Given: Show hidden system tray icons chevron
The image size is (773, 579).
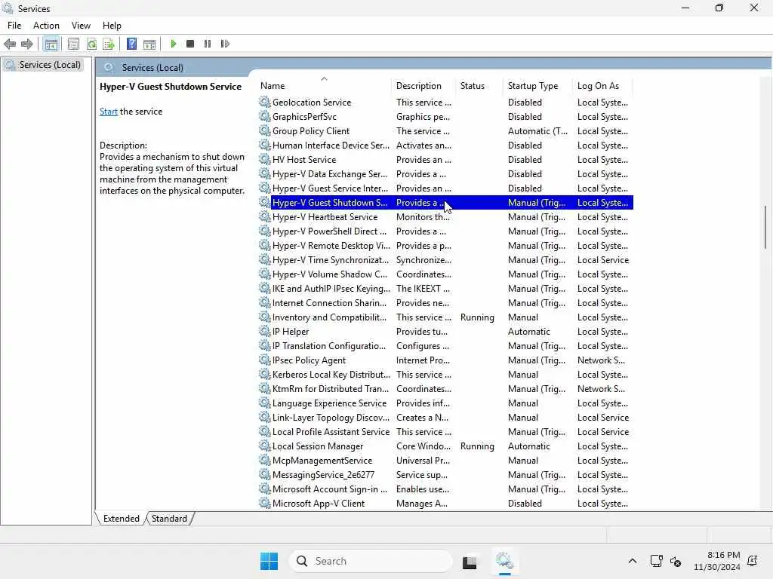Looking at the screenshot, I should pyautogui.click(x=633, y=561).
